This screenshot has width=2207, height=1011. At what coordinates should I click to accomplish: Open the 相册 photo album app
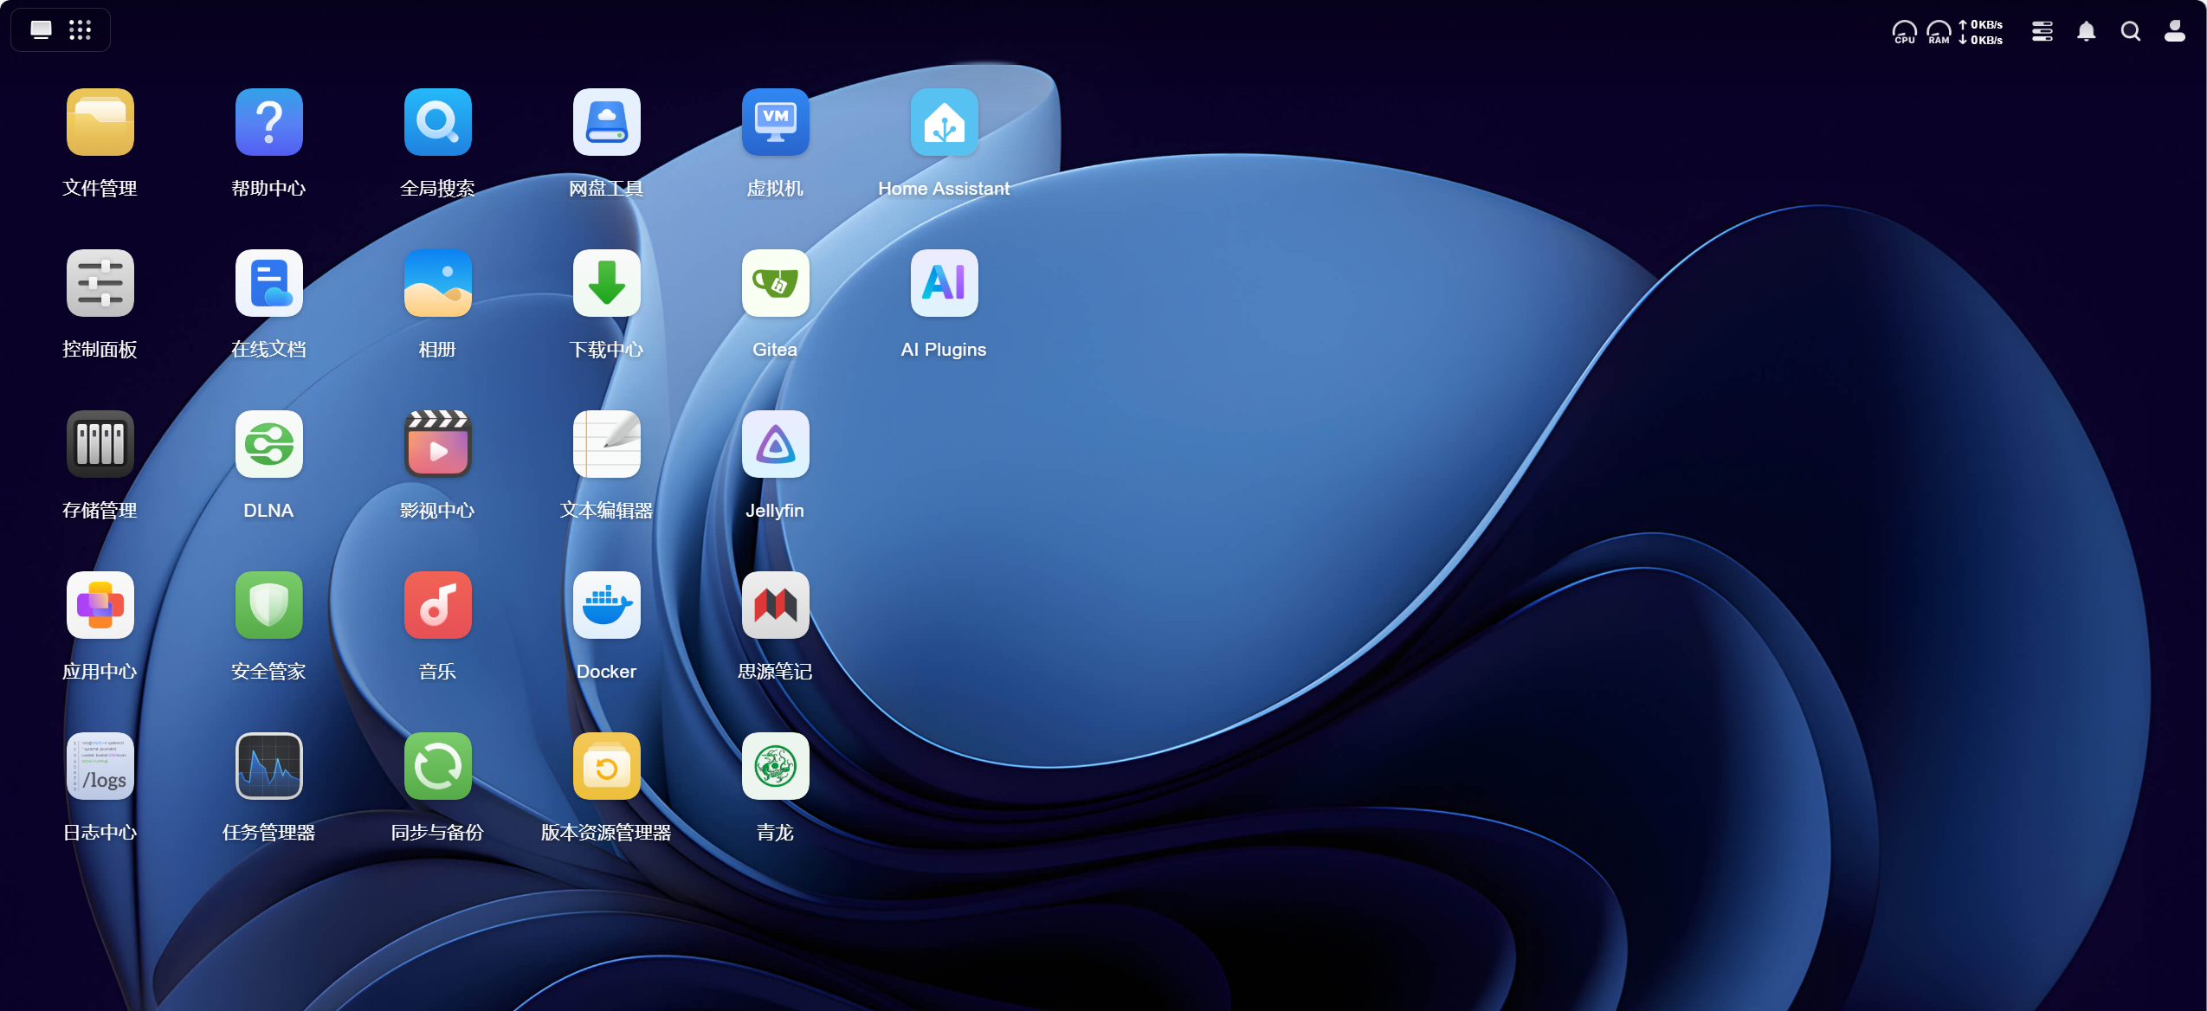click(x=437, y=283)
